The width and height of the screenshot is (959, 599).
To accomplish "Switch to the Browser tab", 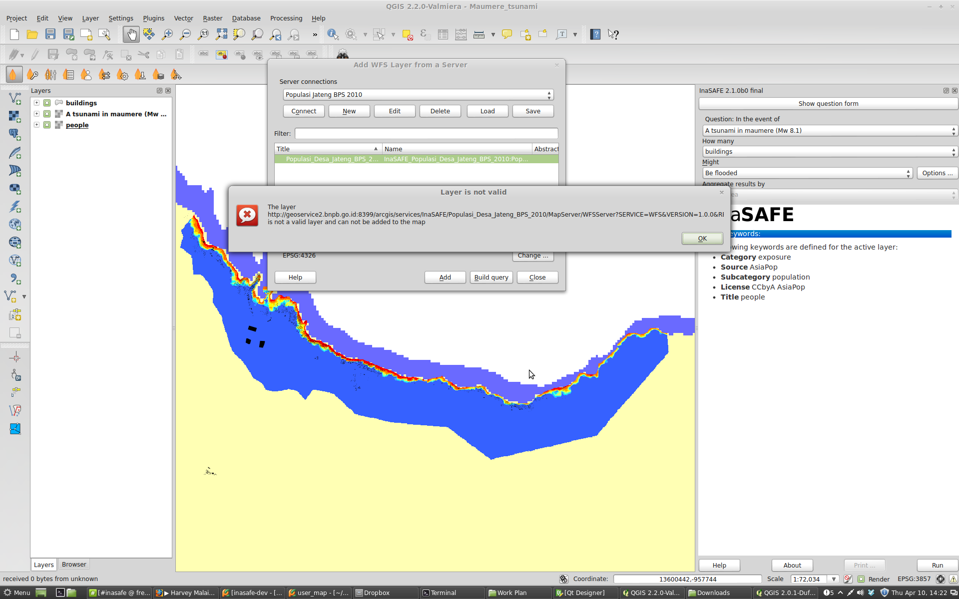I will click(x=74, y=565).
